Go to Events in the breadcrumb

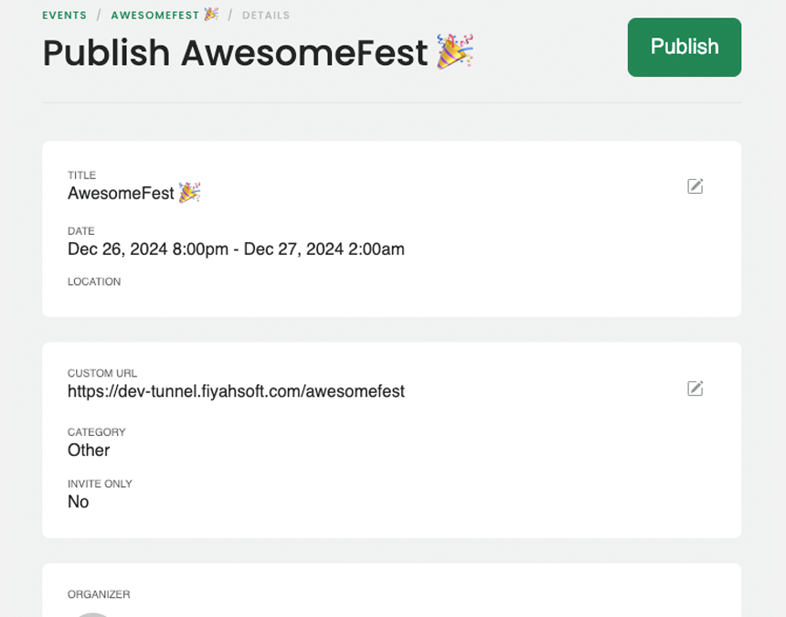click(x=64, y=15)
